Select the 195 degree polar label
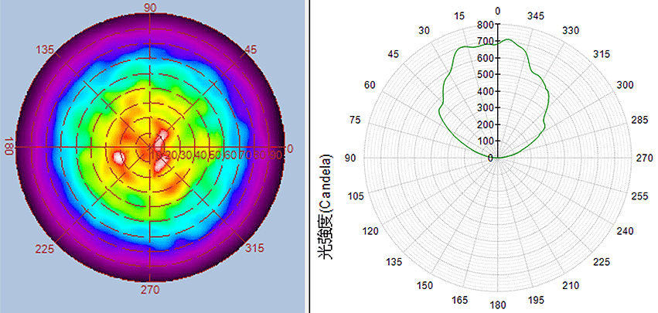Image resolution: width=658 pixels, height=313 pixels. (534, 299)
